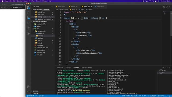
Task: Click the Ln 3, Col 30 cursor position
Action: 126,96
